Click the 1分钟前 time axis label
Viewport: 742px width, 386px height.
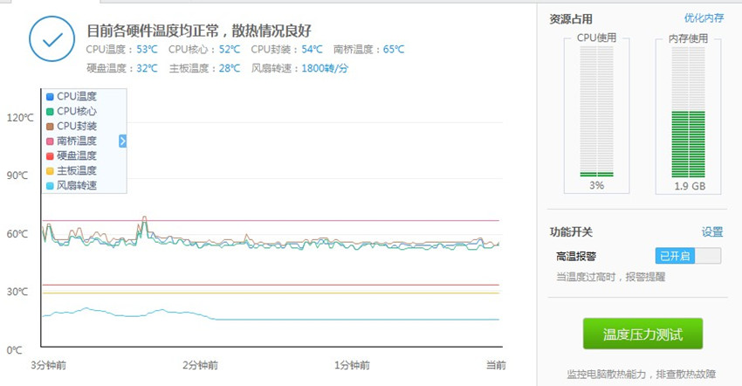pos(352,365)
